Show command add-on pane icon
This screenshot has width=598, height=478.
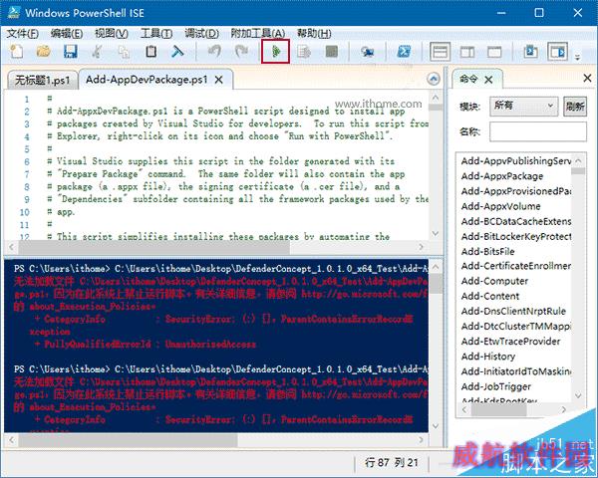pyautogui.click(x=557, y=52)
